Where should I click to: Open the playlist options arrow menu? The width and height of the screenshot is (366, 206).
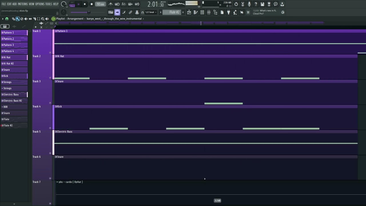(x=3, y=19)
